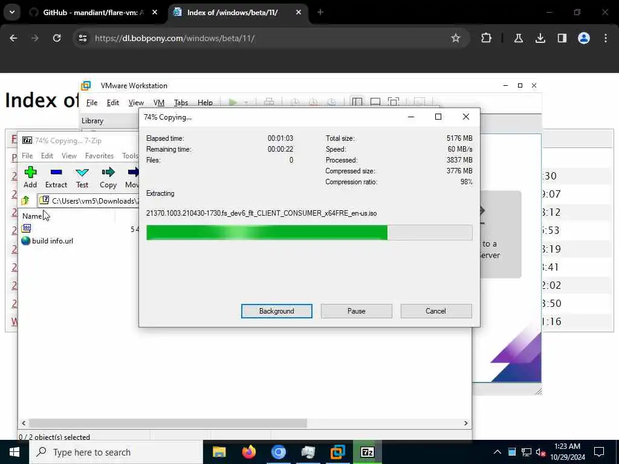Go up one folder in 7-Zip
Screen dimensions: 619x464
(25, 201)
